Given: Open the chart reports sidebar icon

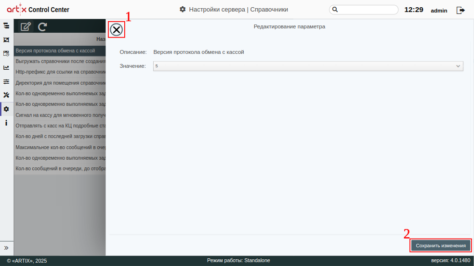Looking at the screenshot, I should click(6, 67).
